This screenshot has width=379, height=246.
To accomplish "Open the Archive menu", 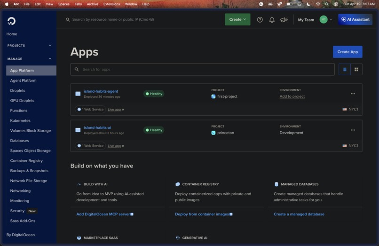I will click(92, 4).
